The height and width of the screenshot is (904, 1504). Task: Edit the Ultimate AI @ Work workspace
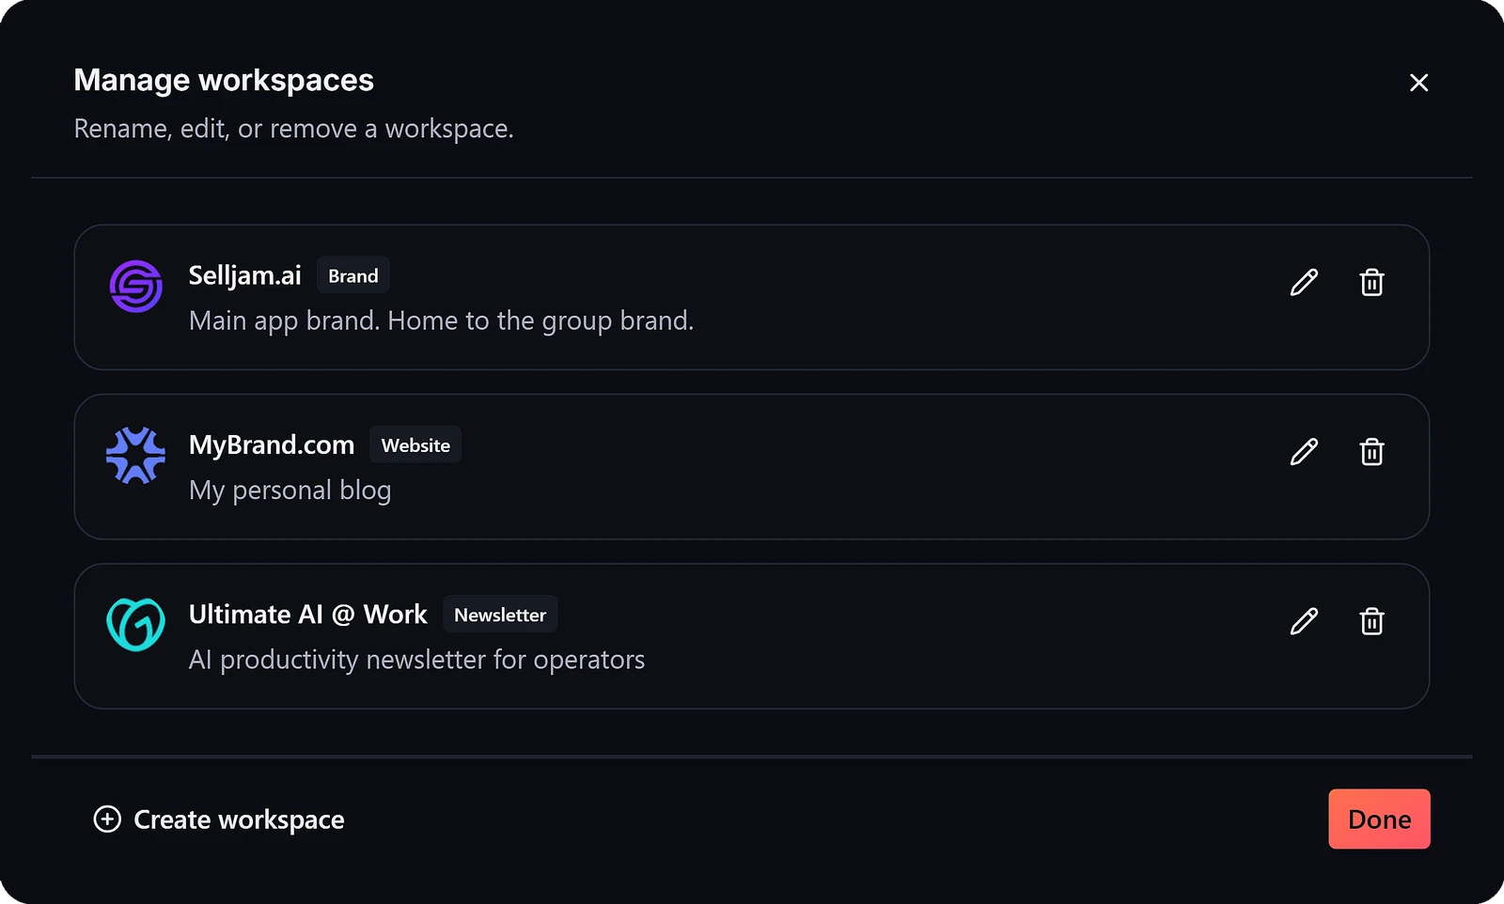[x=1304, y=621]
